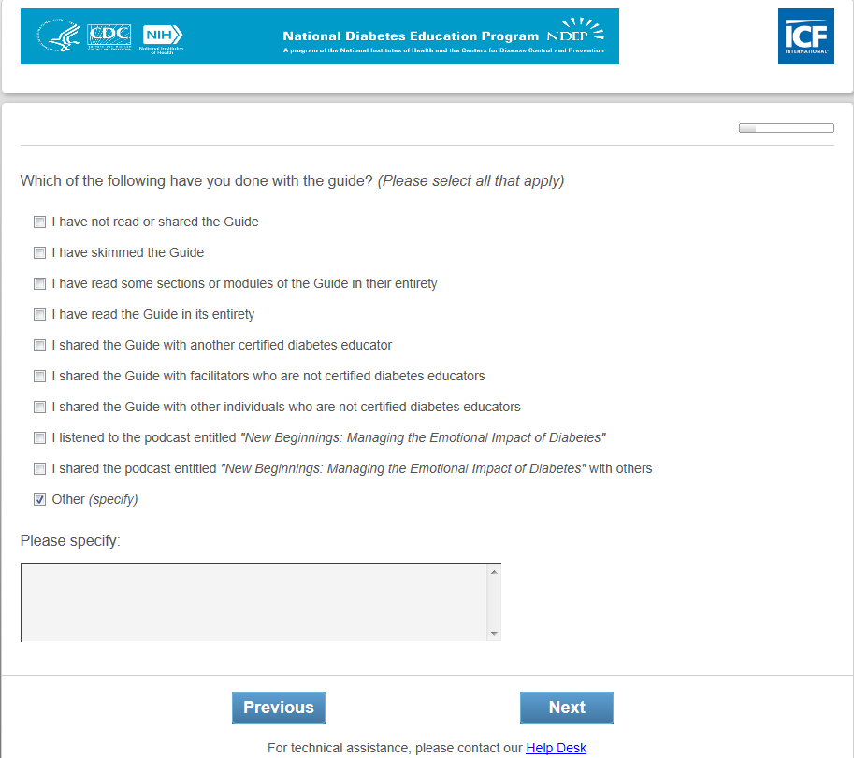Viewport: 854px width, 758px height.
Task: Enable "I have read the Guide in its entirety"
Action: [x=39, y=315]
